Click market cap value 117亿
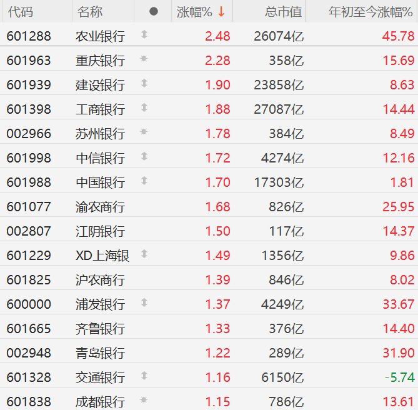 click(x=286, y=231)
